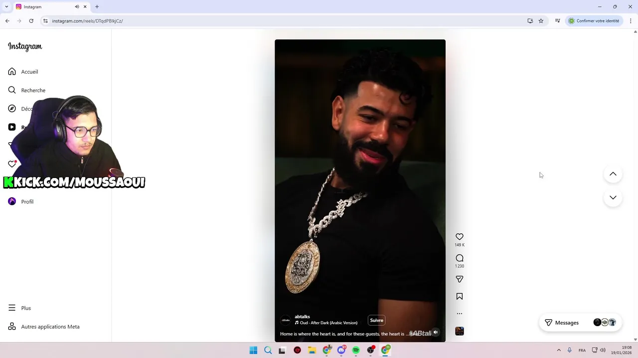This screenshot has height=358, width=638.
Task: Open the comments via the speech bubble icon
Action: 460,258
